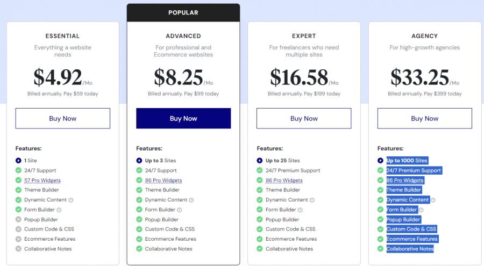This screenshot has width=484, height=266.
Task: Click the green check beside Advanced Collaborative Notes
Action: pos(139,249)
